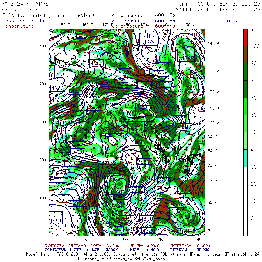262x262 pixels.
Task: Click the '140 W' label right of map
Action: [213, 43]
